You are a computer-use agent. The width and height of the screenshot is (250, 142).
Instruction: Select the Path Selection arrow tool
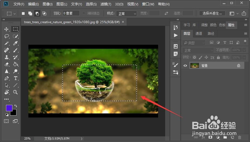pyautogui.click(x=6, y=85)
